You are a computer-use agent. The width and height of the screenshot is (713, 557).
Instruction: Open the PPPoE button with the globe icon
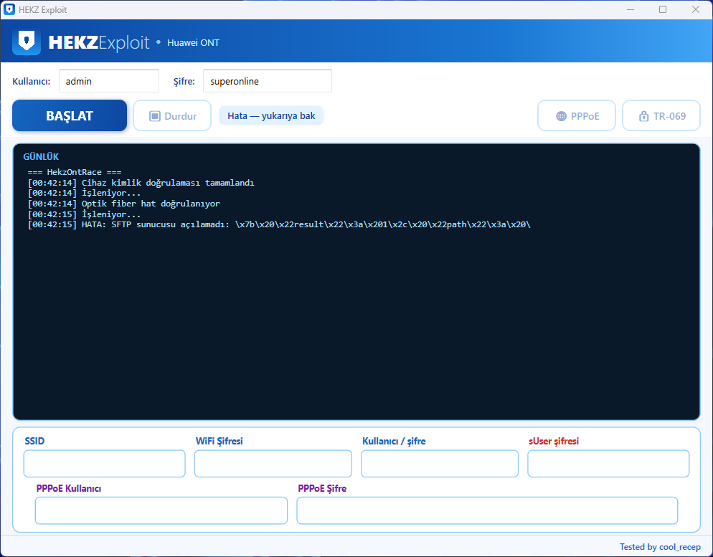pyautogui.click(x=577, y=116)
